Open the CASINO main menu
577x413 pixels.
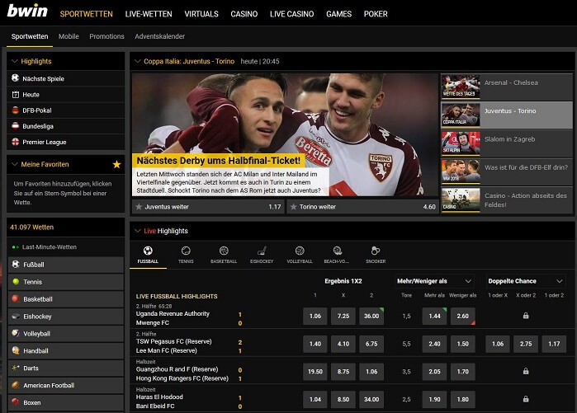244,14
